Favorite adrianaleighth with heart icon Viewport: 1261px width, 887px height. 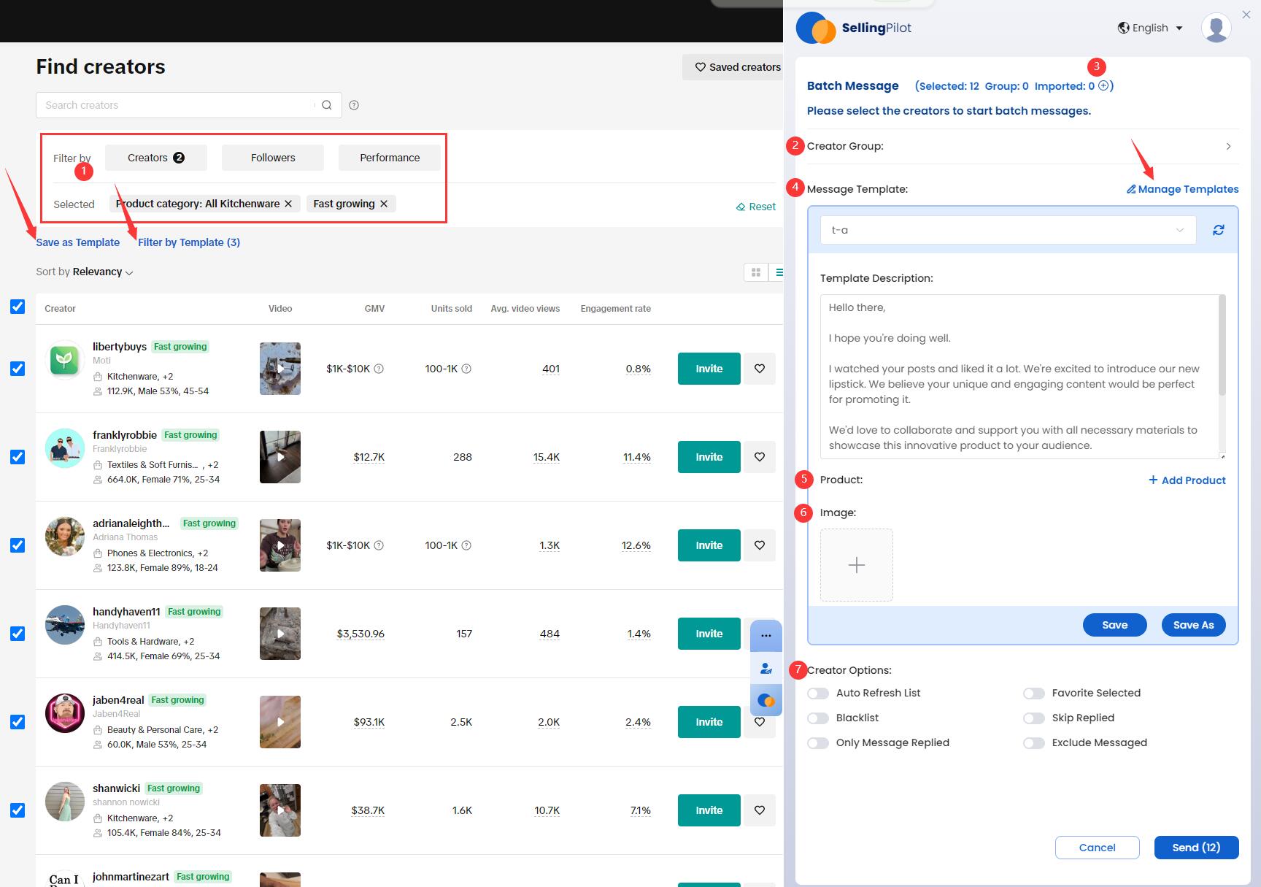[760, 545]
